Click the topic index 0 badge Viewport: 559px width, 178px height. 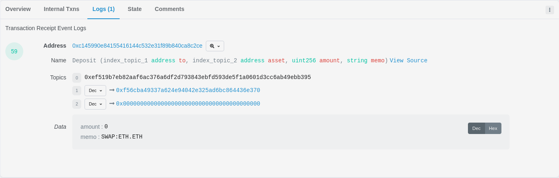(x=77, y=78)
